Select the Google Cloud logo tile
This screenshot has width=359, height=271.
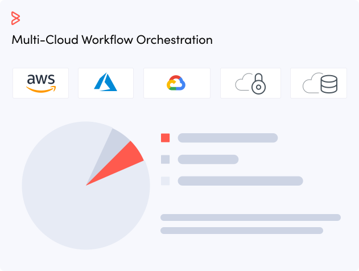click(177, 83)
